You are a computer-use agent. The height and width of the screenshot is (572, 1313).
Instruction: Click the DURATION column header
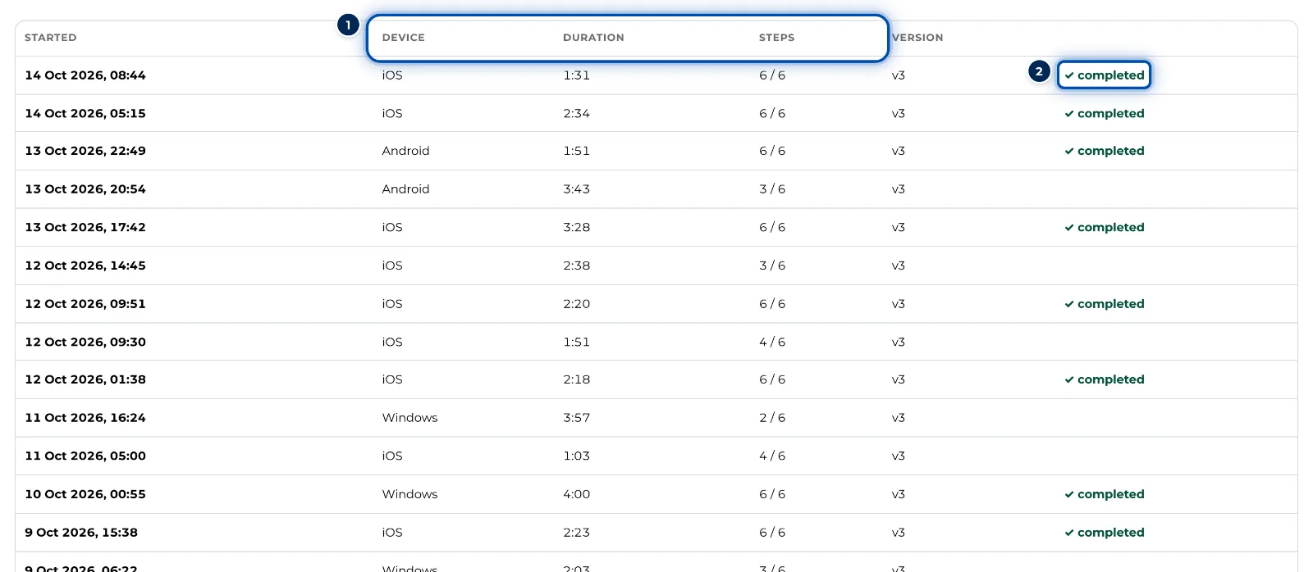click(593, 38)
